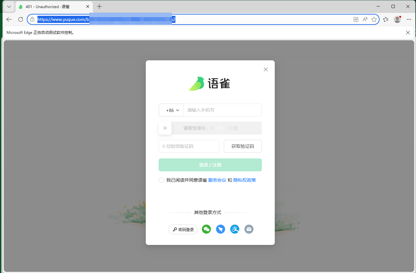416x273 pixels.
Task: Expand the tab actions dropdown arrow
Action: [x=9, y=6]
